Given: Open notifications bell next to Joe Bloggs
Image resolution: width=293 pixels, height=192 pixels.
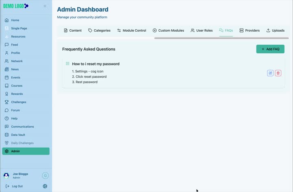Looking at the screenshot, I should [x=45, y=176].
